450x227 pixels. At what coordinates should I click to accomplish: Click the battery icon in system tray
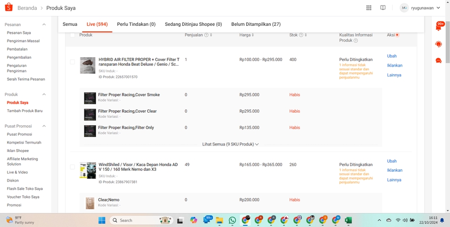click(x=412, y=220)
